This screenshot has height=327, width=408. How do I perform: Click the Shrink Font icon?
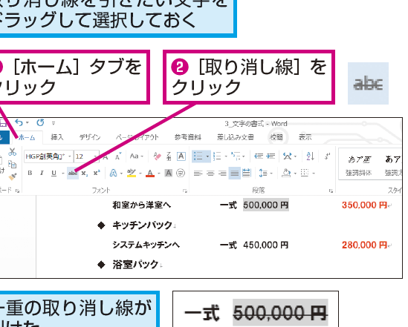coord(118,156)
